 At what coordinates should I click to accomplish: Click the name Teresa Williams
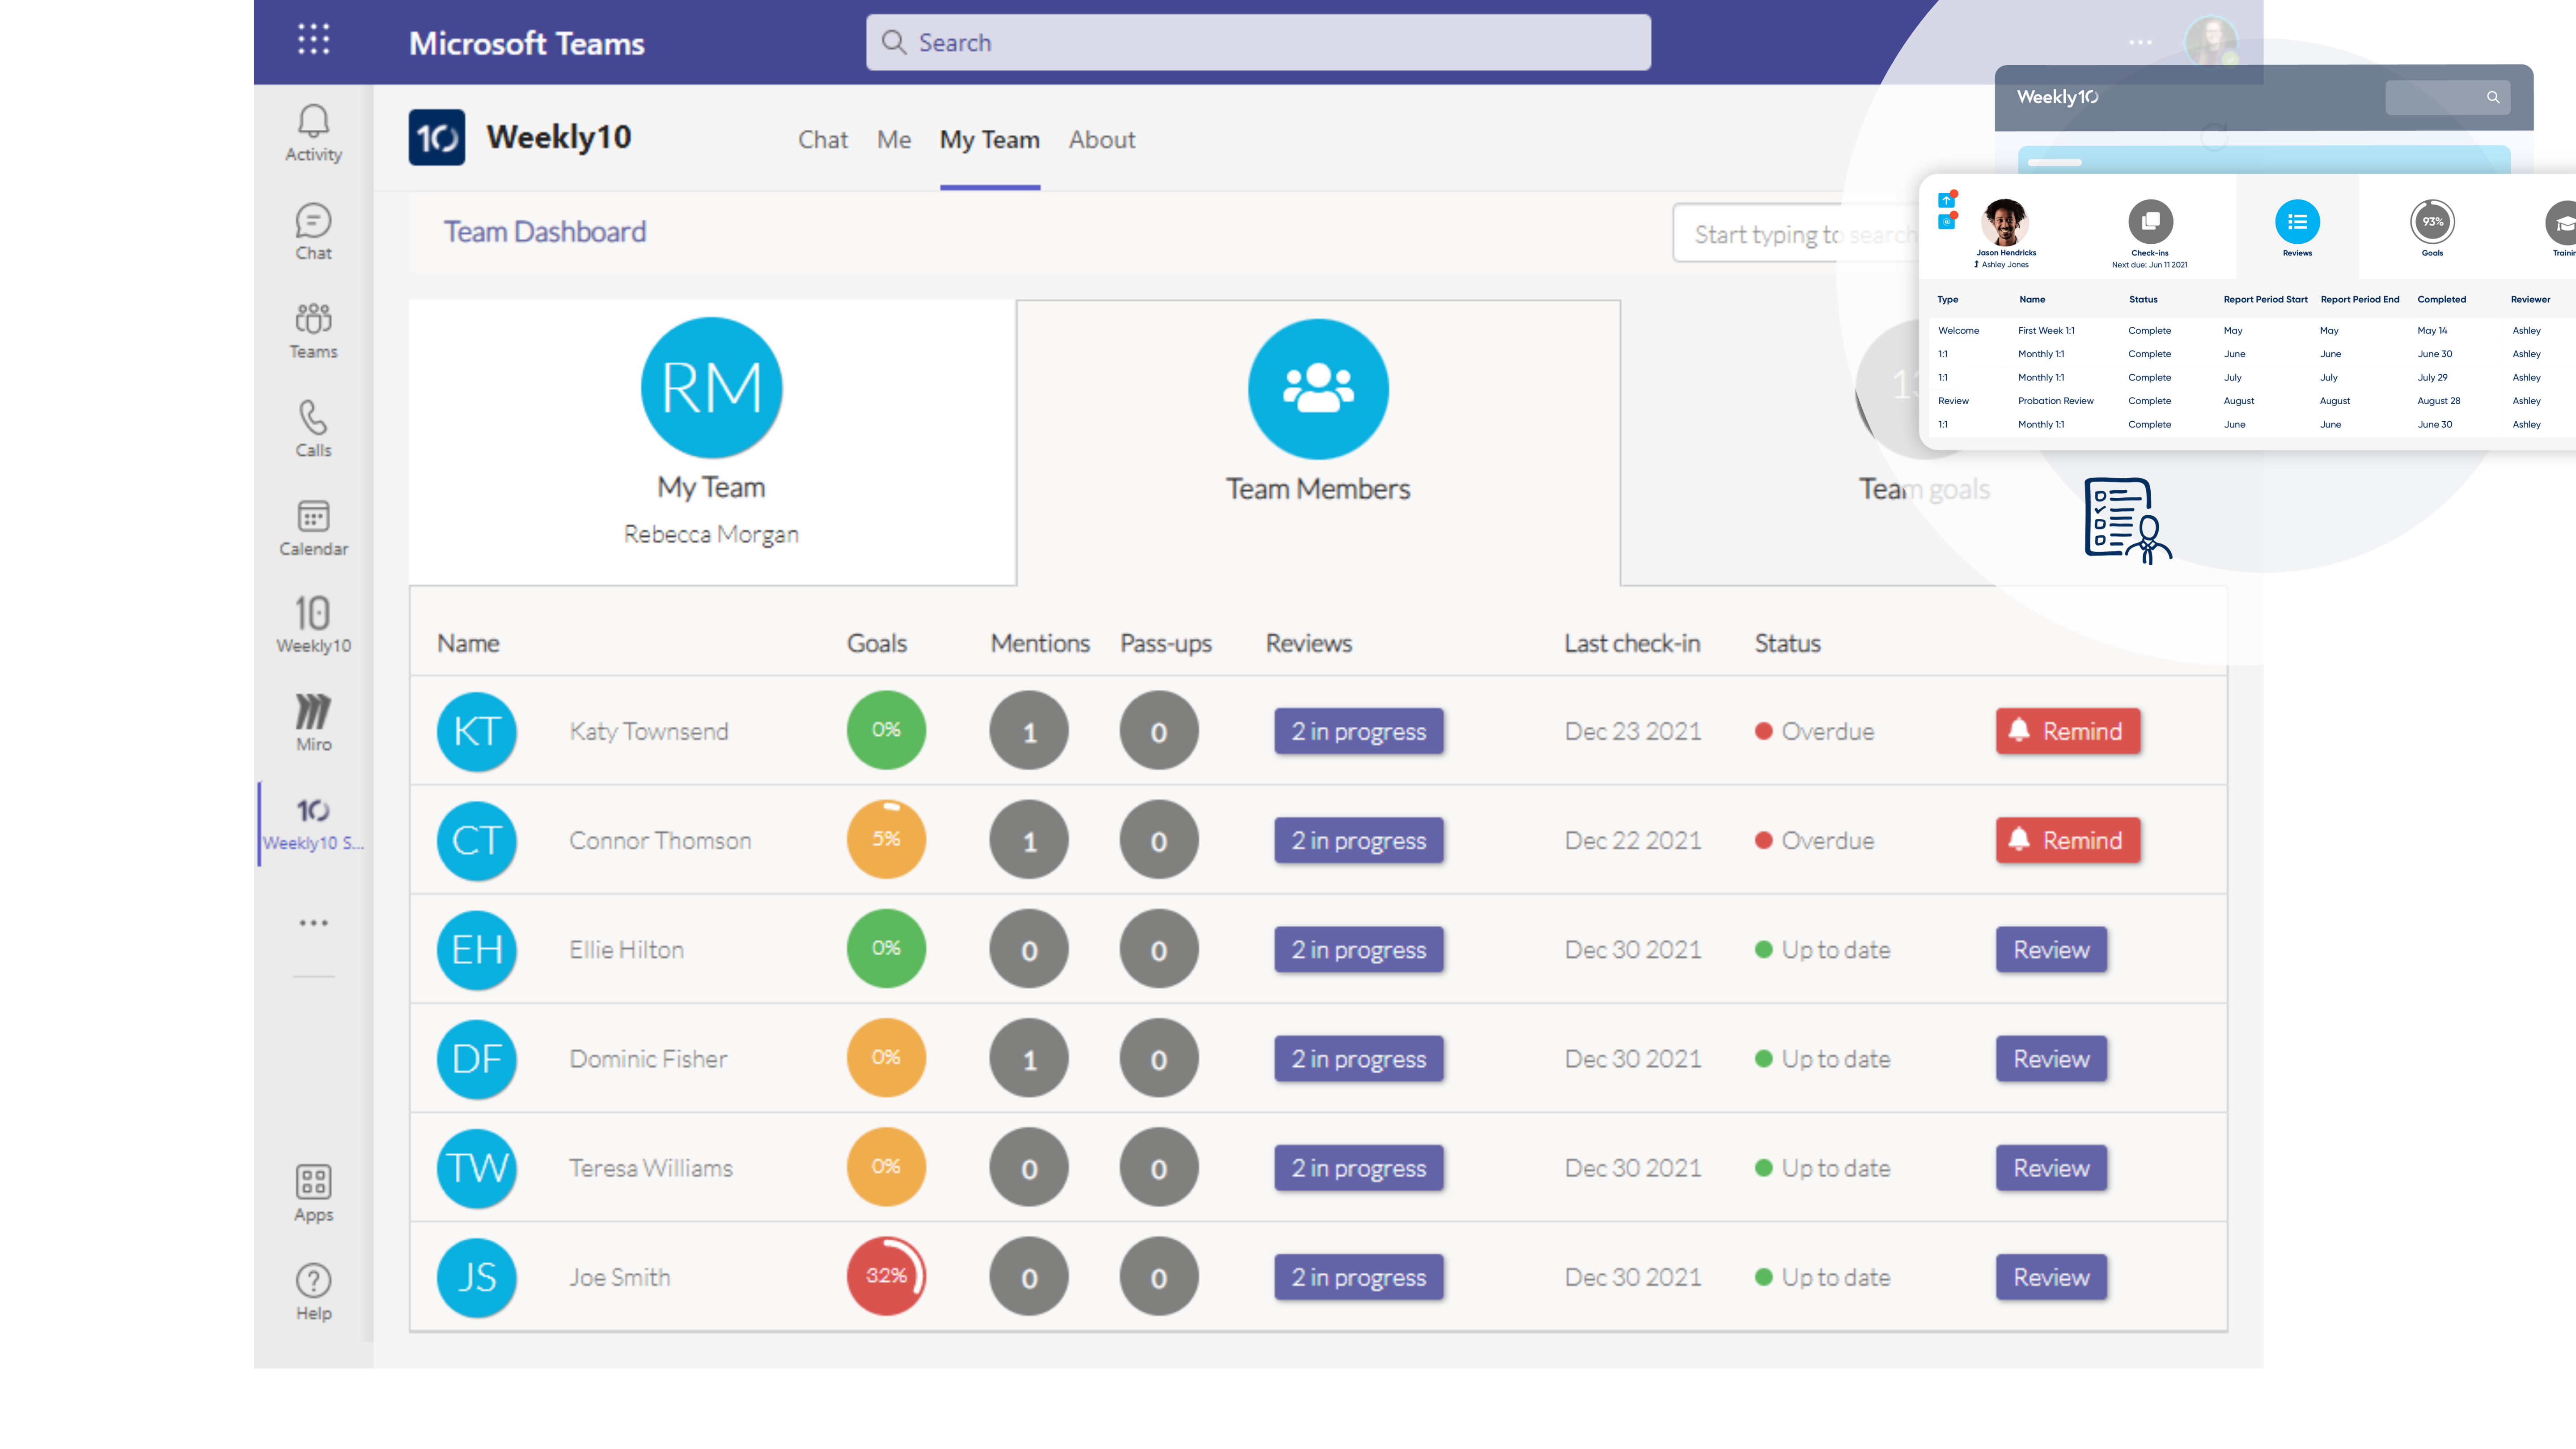tap(651, 1168)
